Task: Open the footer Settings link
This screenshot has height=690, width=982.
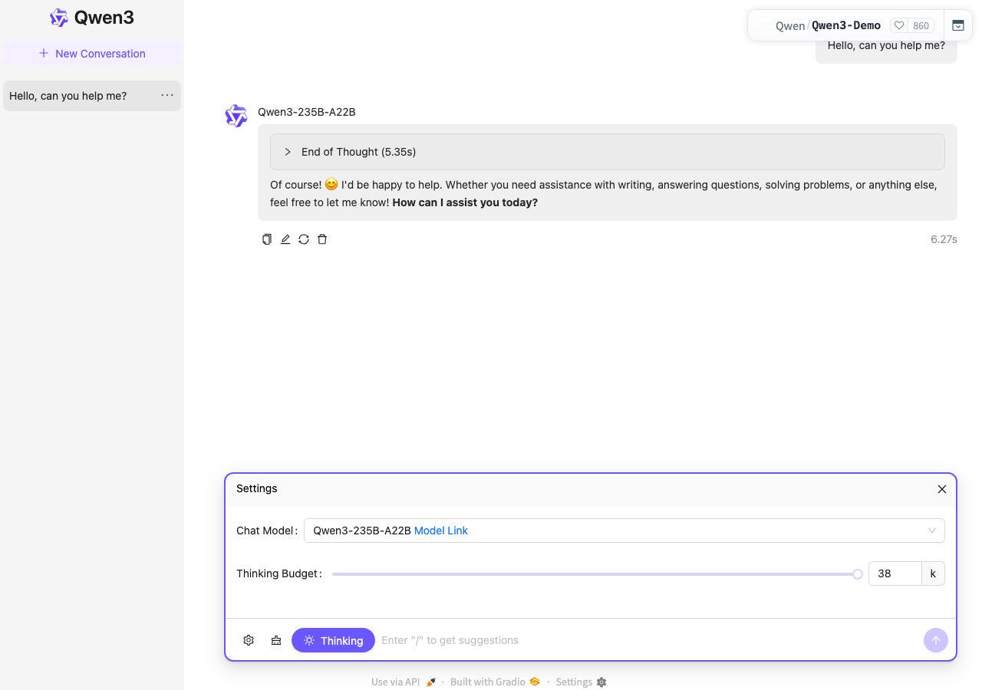Action: click(x=581, y=682)
